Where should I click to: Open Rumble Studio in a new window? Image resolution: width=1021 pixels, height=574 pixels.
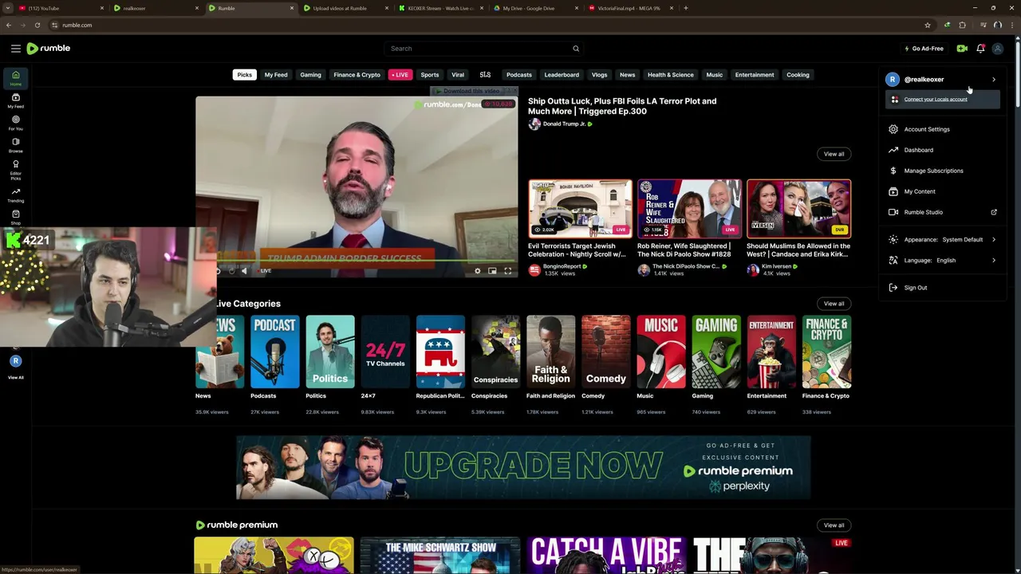tap(941, 212)
